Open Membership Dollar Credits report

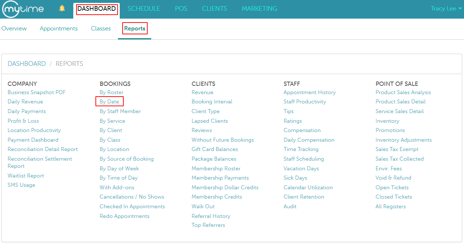[225, 187]
